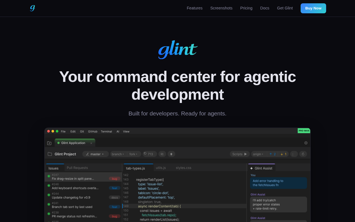This screenshot has height=222, width=355.
Task: Switch to the Pull Requests tab
Action: point(77,168)
